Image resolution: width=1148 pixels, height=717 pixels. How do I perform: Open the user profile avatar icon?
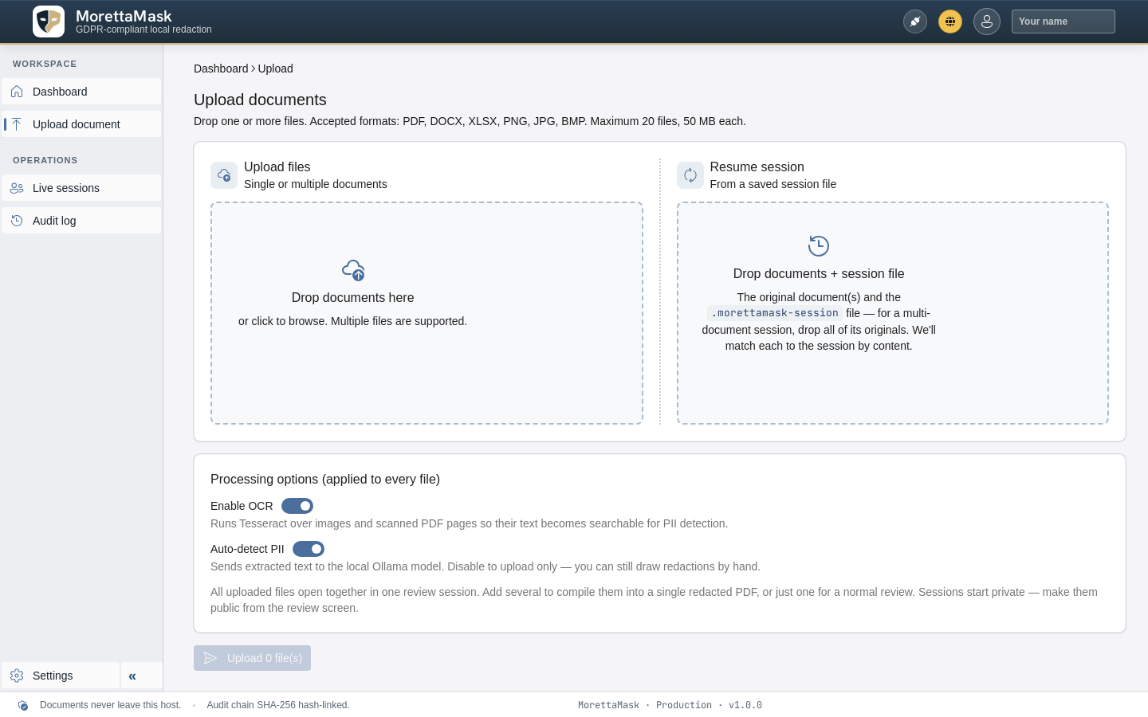click(x=987, y=22)
